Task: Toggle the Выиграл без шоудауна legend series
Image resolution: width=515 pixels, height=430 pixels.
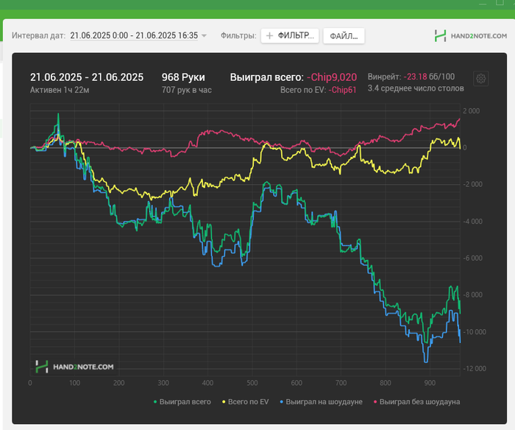Action: coord(417,402)
